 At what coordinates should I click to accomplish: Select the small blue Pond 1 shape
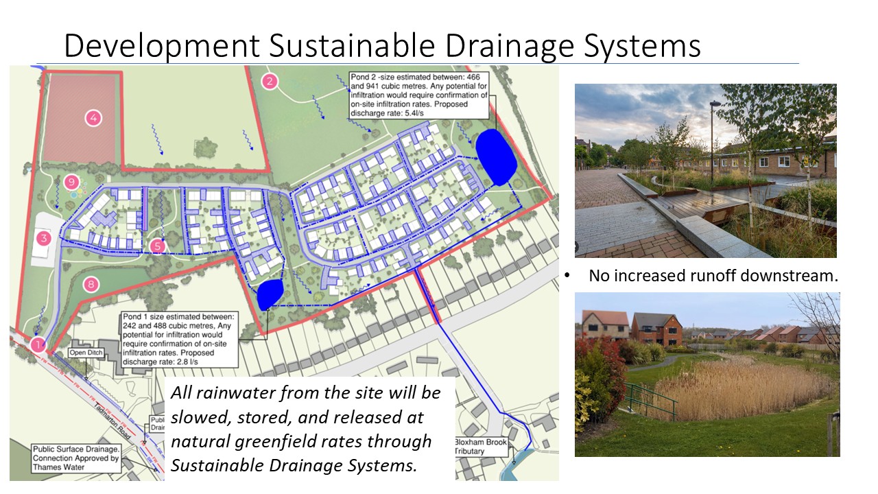tap(270, 294)
